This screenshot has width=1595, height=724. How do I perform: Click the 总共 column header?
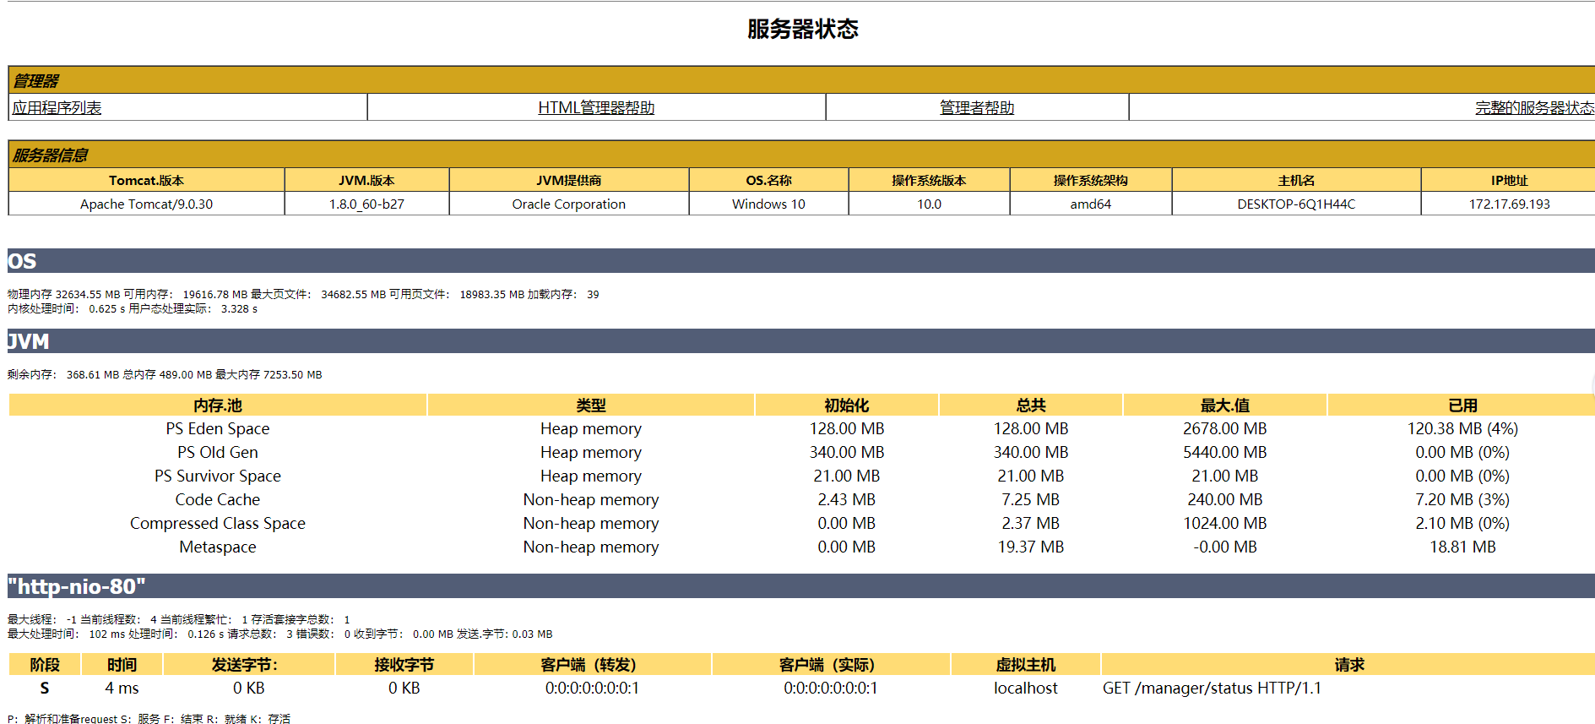[x=1031, y=405]
